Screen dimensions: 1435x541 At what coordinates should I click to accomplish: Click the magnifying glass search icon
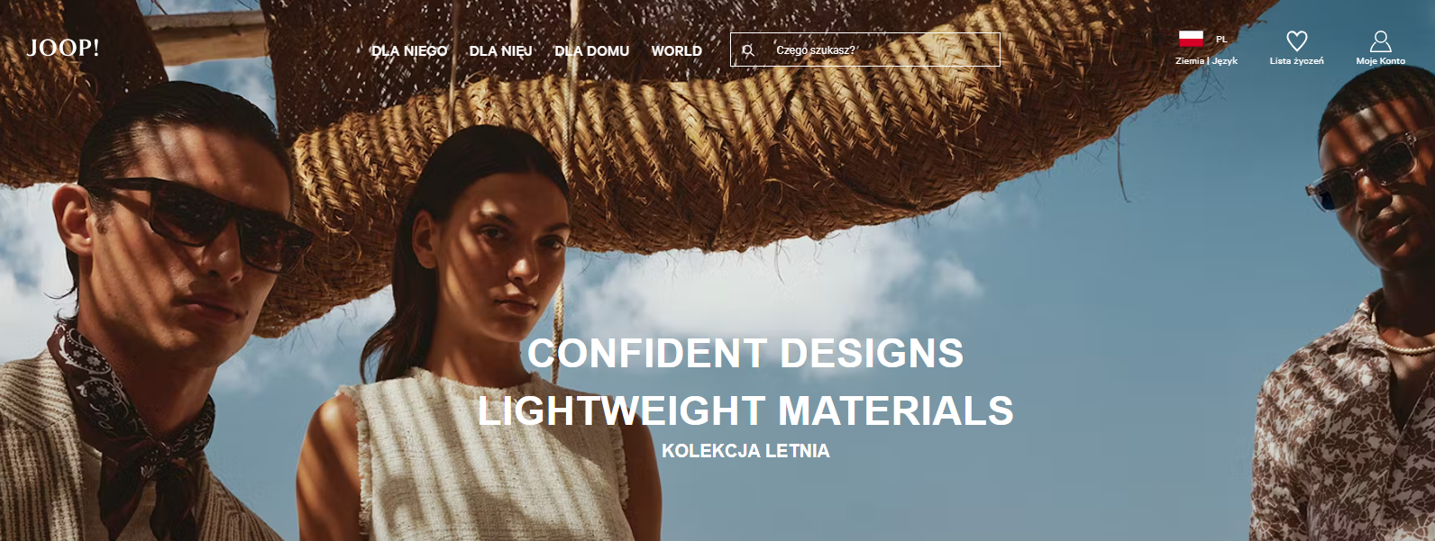747,50
